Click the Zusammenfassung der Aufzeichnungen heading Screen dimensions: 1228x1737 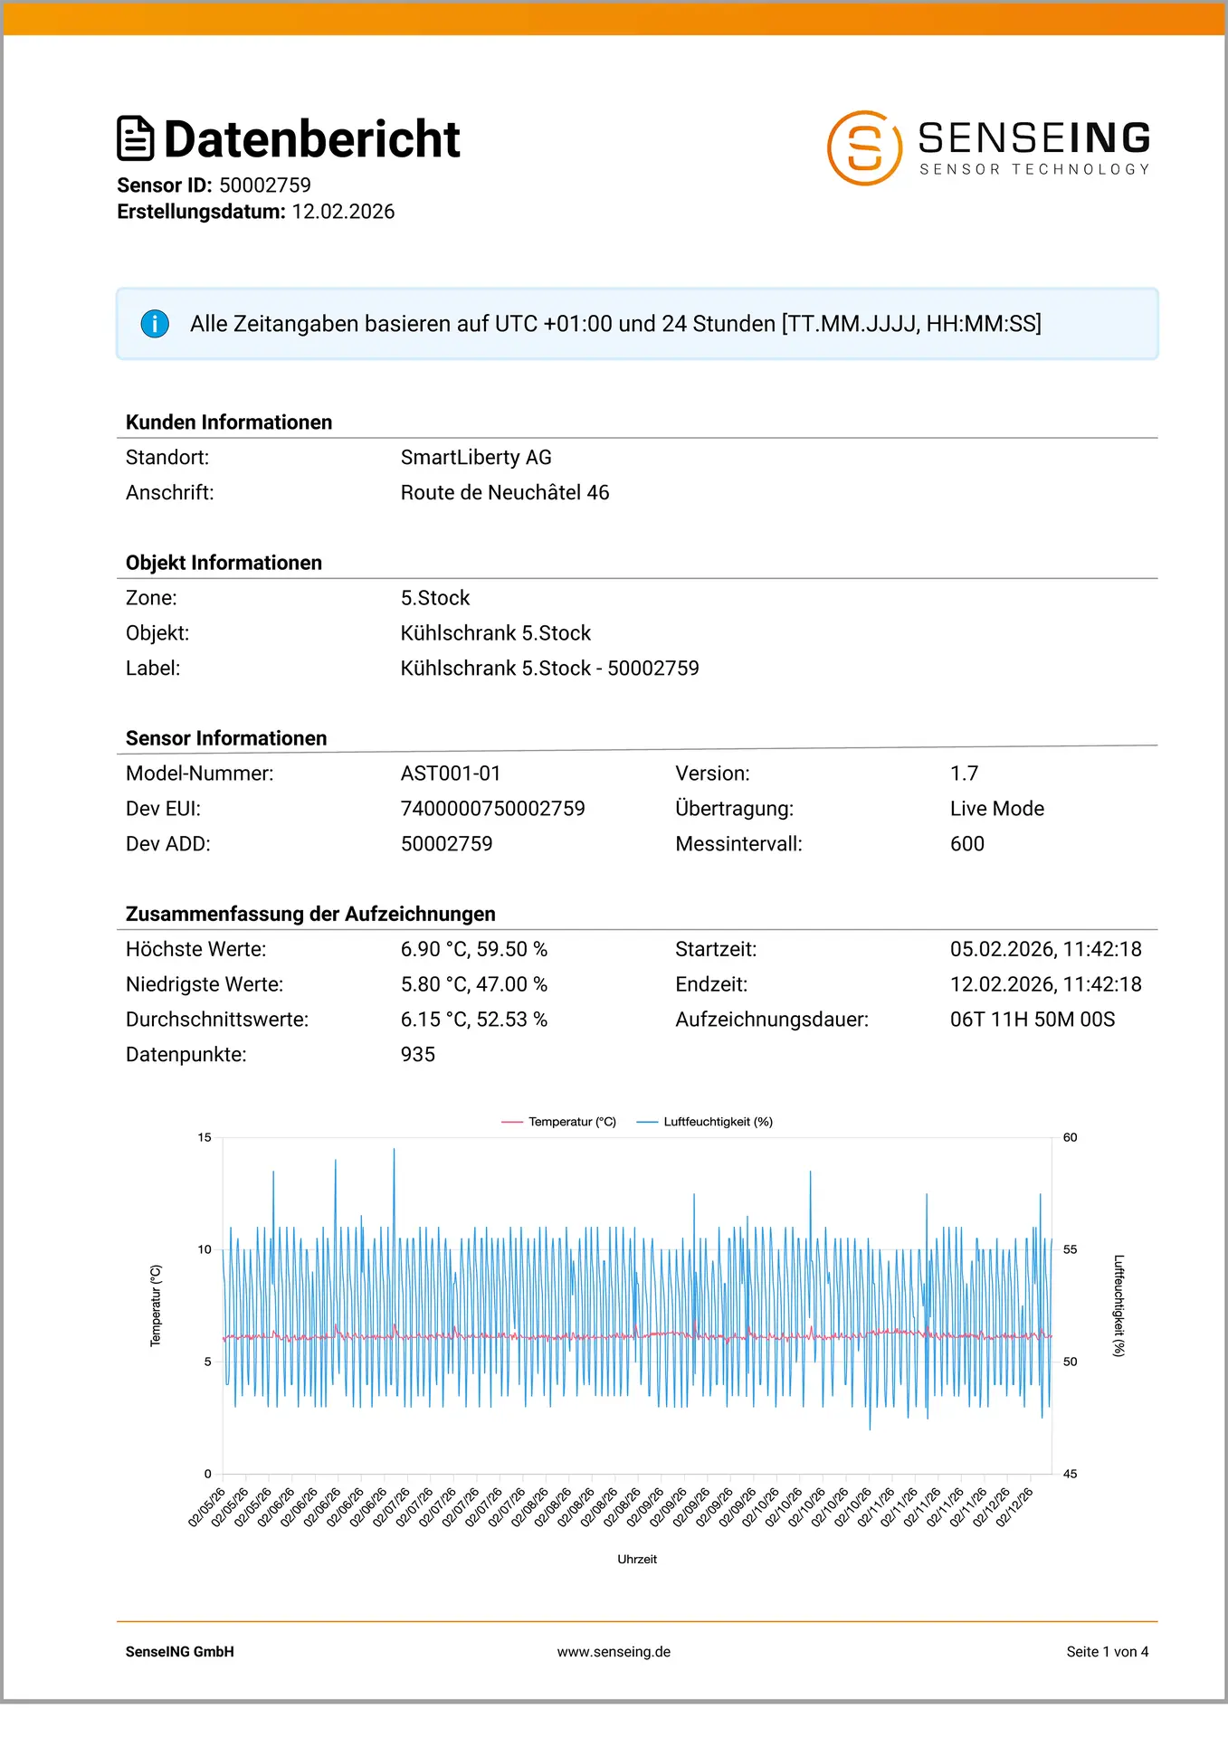(310, 914)
